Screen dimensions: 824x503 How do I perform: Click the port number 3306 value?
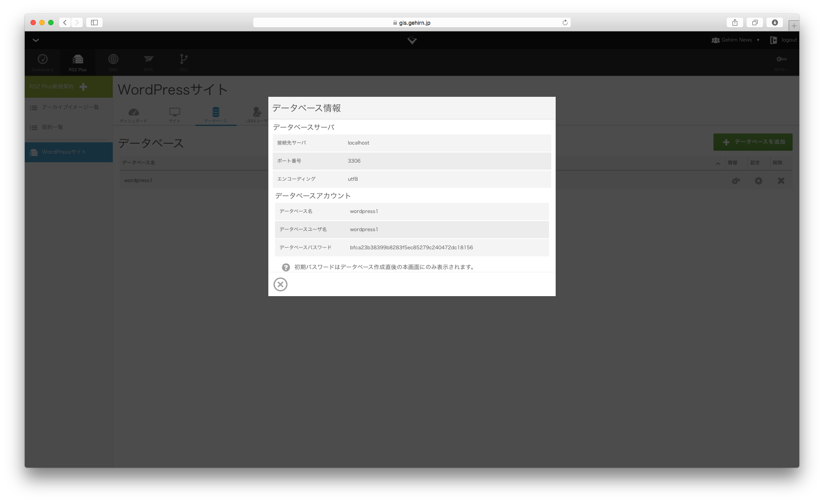(x=354, y=161)
